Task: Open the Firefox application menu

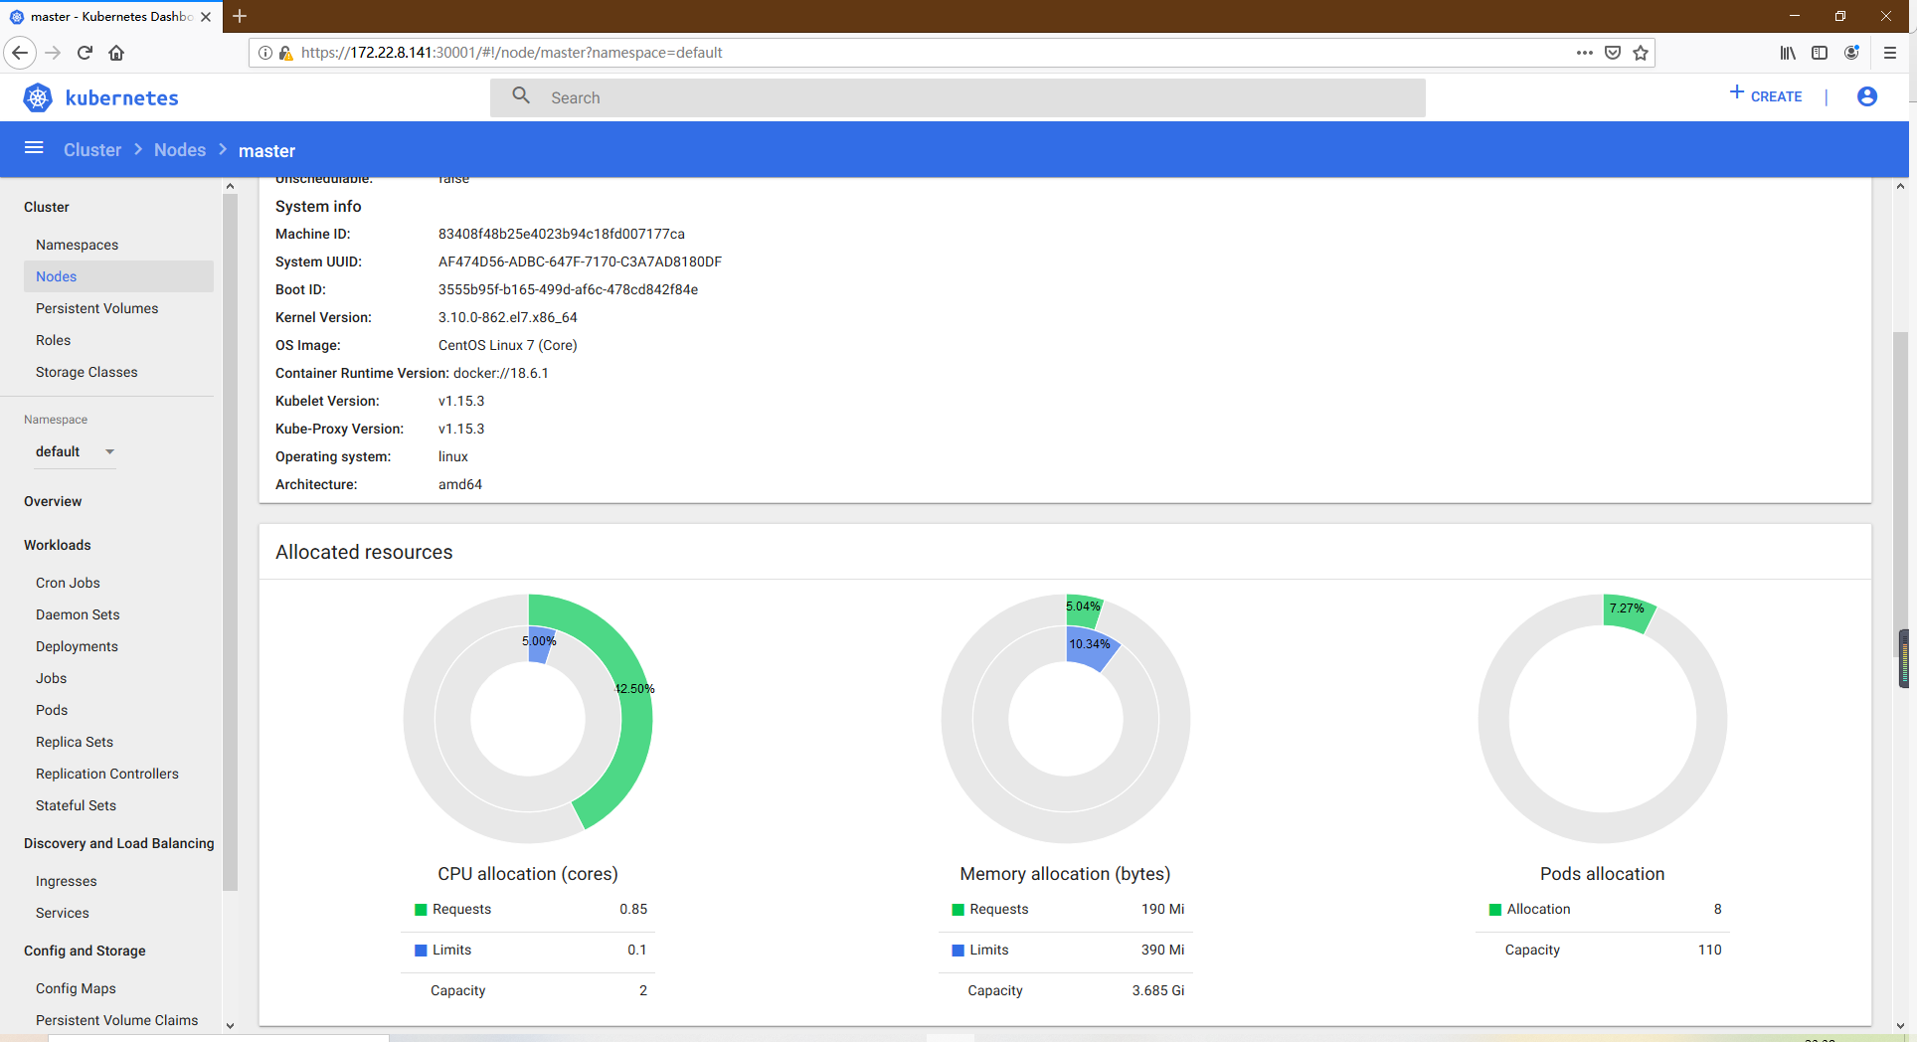Action: [1890, 53]
